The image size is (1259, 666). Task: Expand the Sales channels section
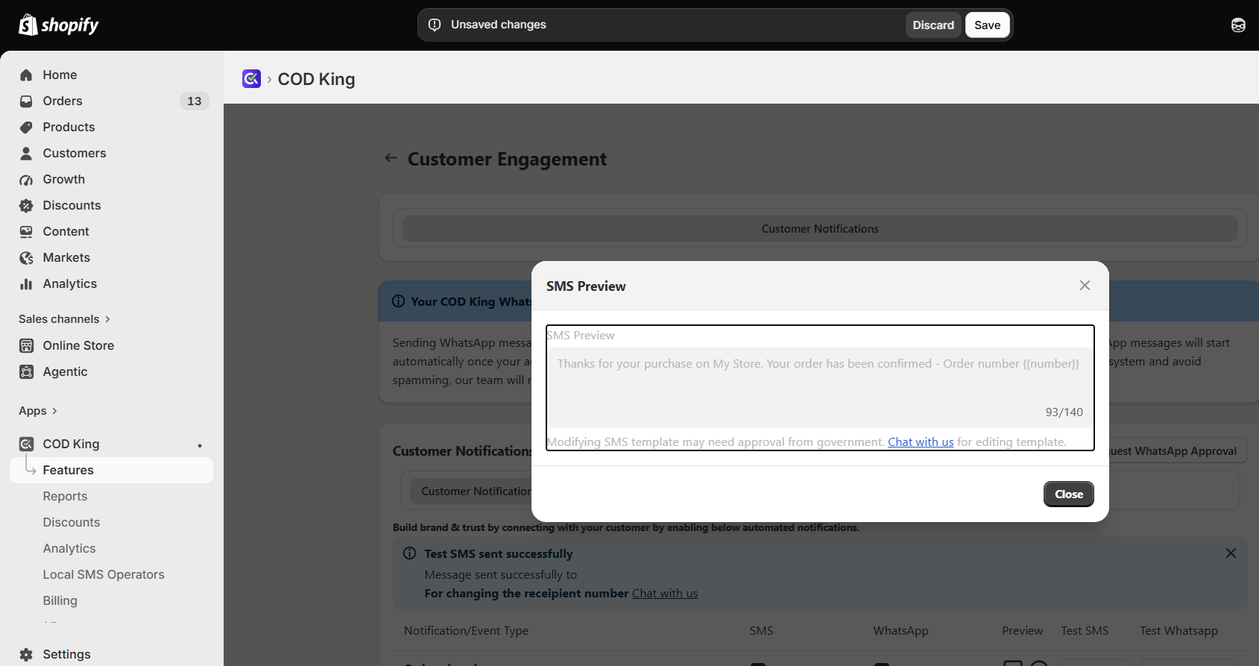coord(65,319)
